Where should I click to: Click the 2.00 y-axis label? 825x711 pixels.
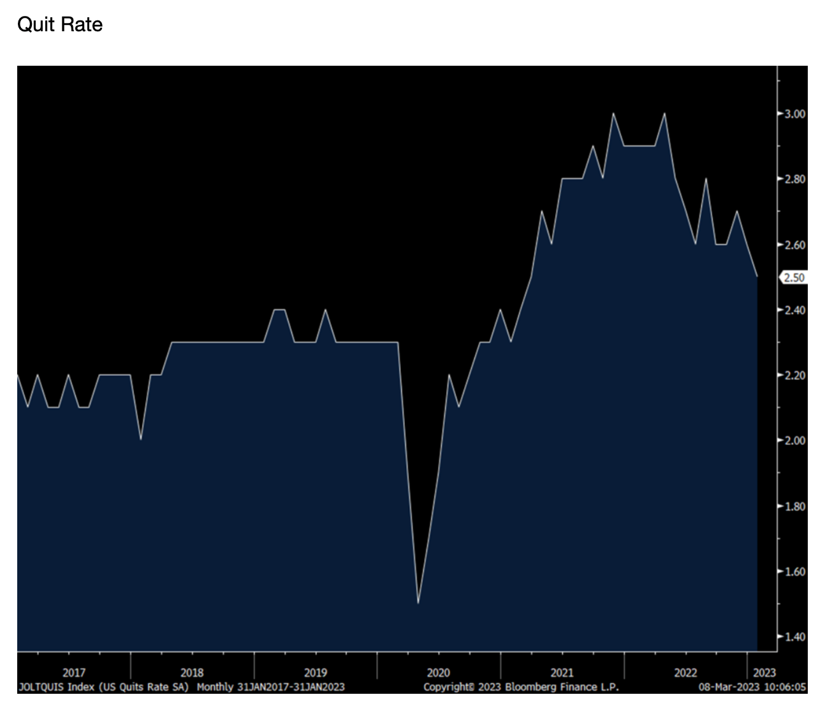[x=795, y=440]
